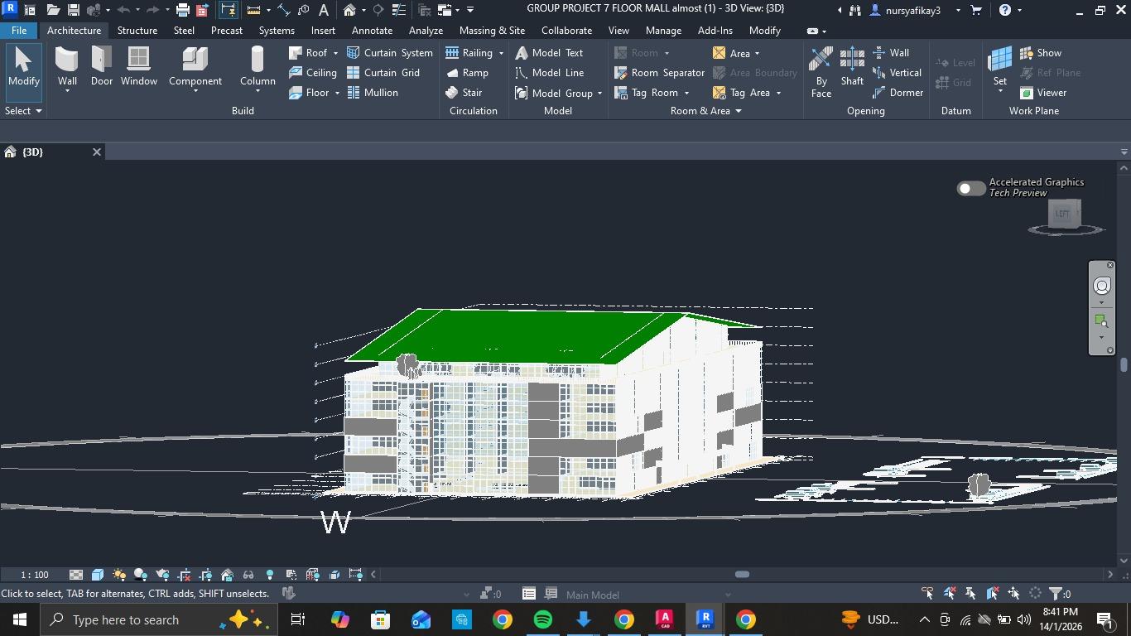
Task: Switch to the Annotate ribbon tab
Action: 372,31
